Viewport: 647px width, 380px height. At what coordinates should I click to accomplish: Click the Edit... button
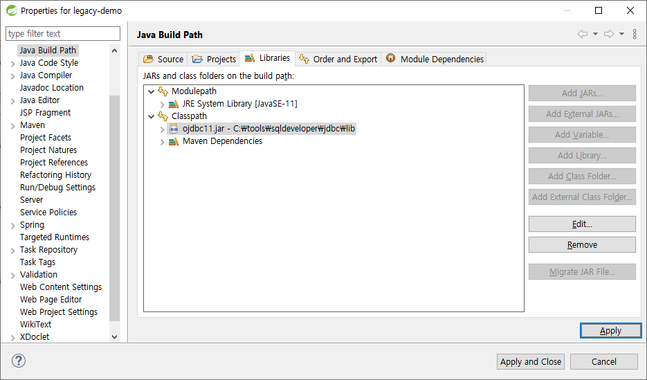[x=582, y=224]
